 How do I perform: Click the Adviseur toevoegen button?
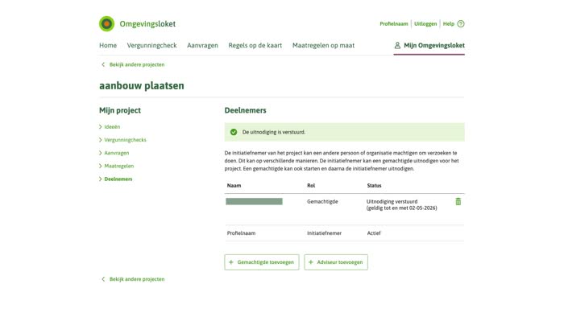point(336,262)
